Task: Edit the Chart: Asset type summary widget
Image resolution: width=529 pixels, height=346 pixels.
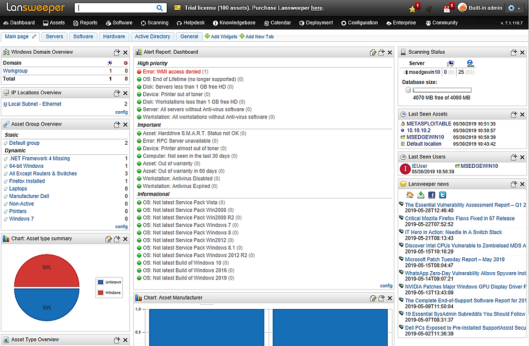Action: 108,239
